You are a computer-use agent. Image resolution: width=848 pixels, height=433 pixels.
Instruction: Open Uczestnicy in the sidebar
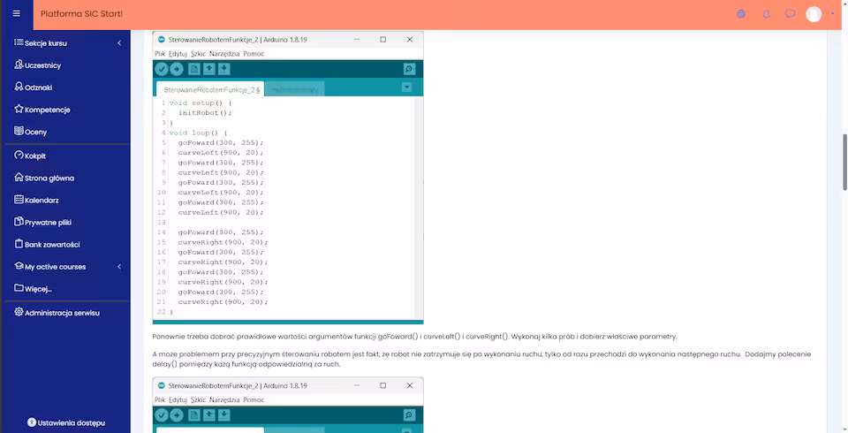tap(42, 65)
